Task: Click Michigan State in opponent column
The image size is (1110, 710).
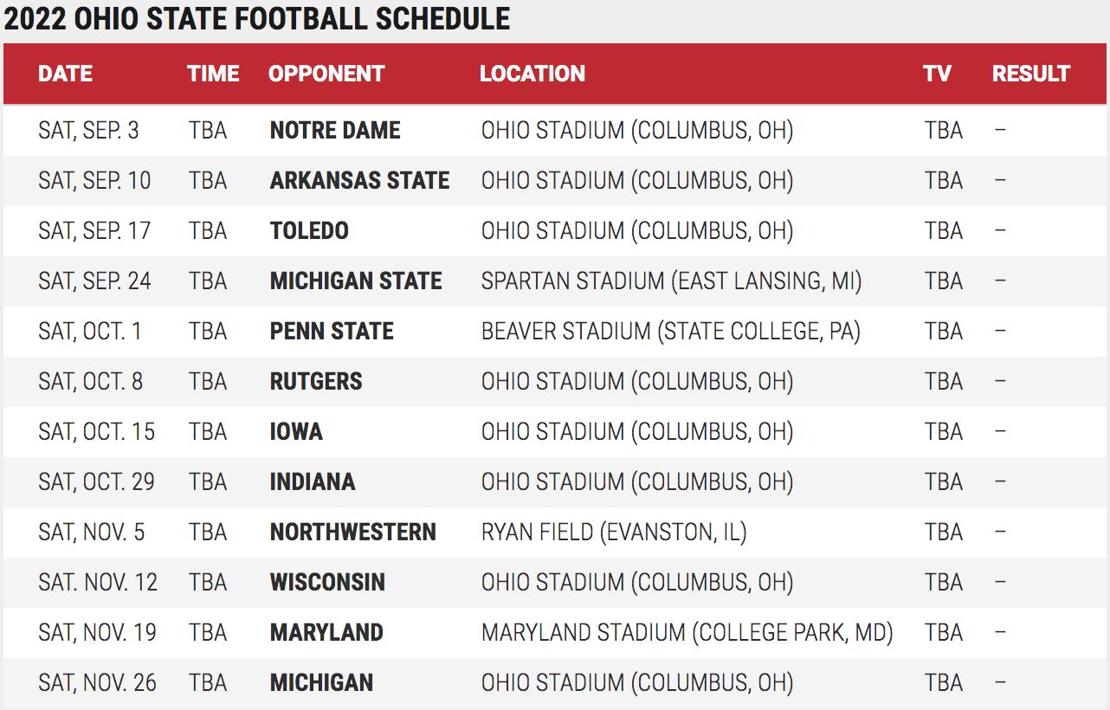Action: pyautogui.click(x=356, y=281)
